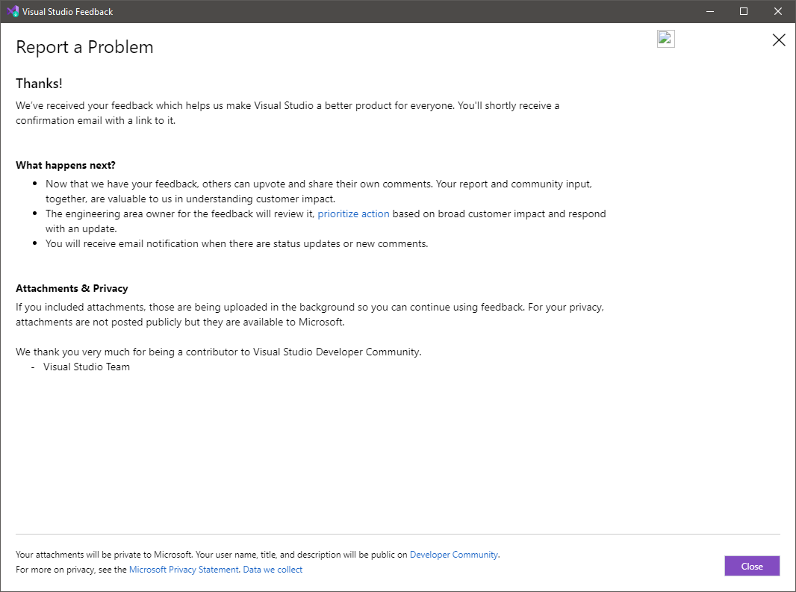Click the purple Close button
796x592 pixels.
752,566
